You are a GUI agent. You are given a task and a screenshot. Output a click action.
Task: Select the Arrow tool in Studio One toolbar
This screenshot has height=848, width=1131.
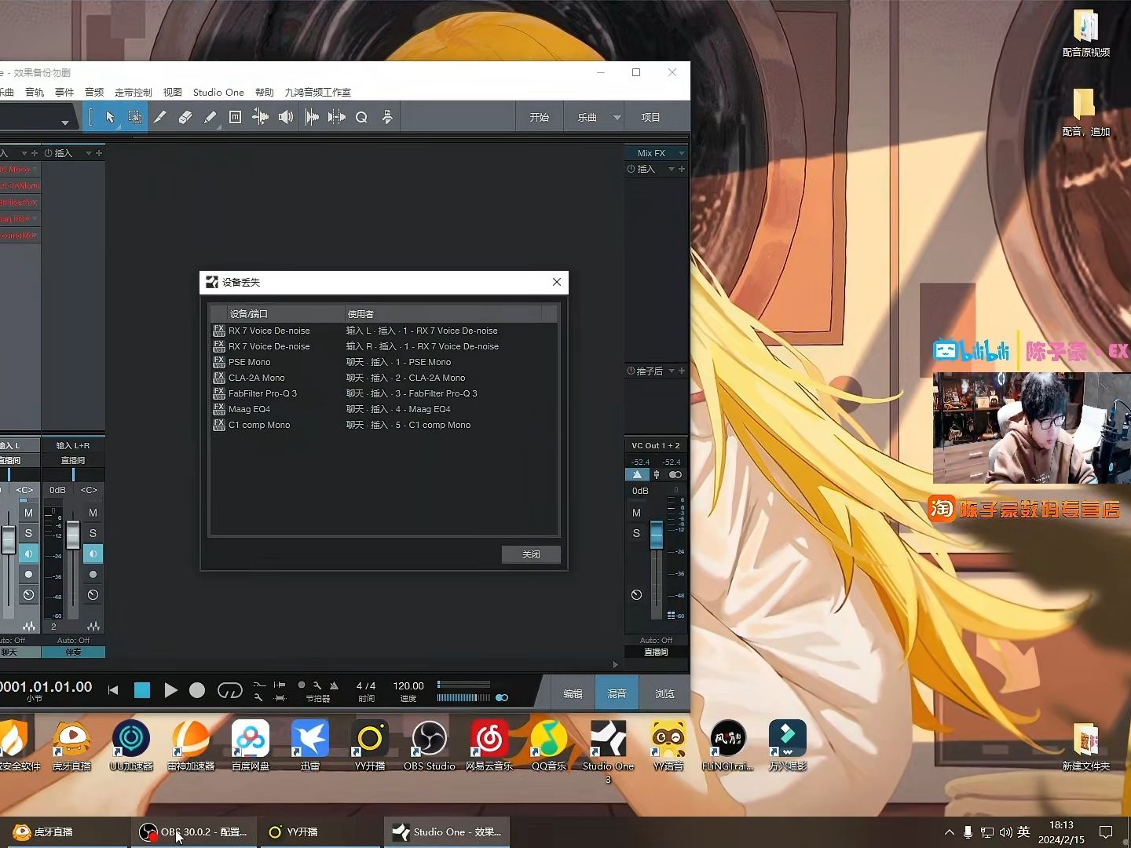click(x=110, y=117)
